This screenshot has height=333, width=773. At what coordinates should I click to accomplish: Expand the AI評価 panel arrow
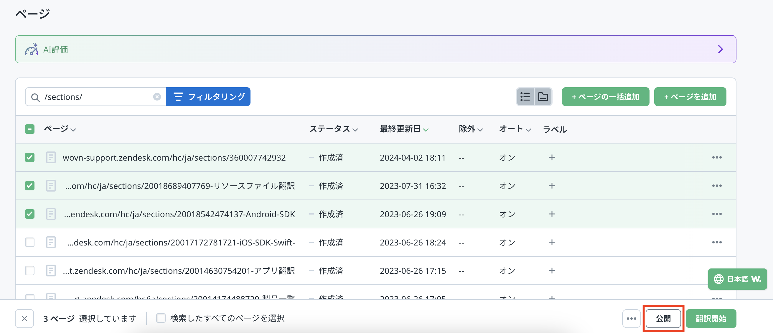[x=720, y=49]
